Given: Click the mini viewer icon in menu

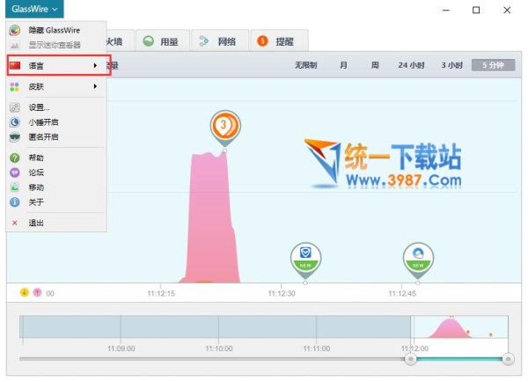Looking at the screenshot, I should pyautogui.click(x=14, y=45).
